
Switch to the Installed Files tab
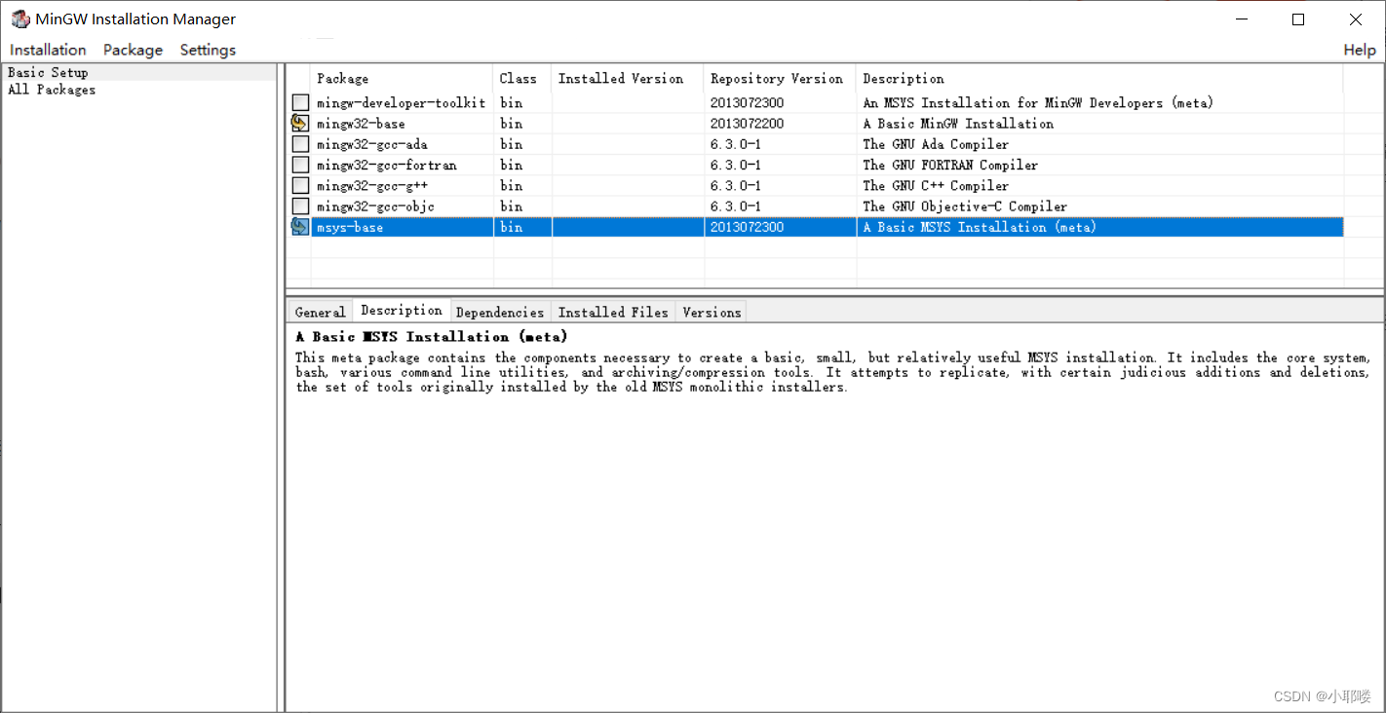613,312
